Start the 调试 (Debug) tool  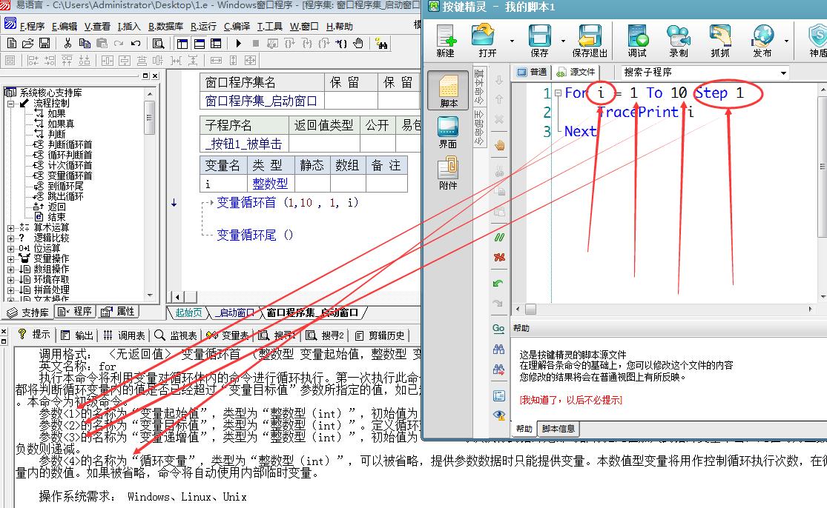click(x=637, y=40)
